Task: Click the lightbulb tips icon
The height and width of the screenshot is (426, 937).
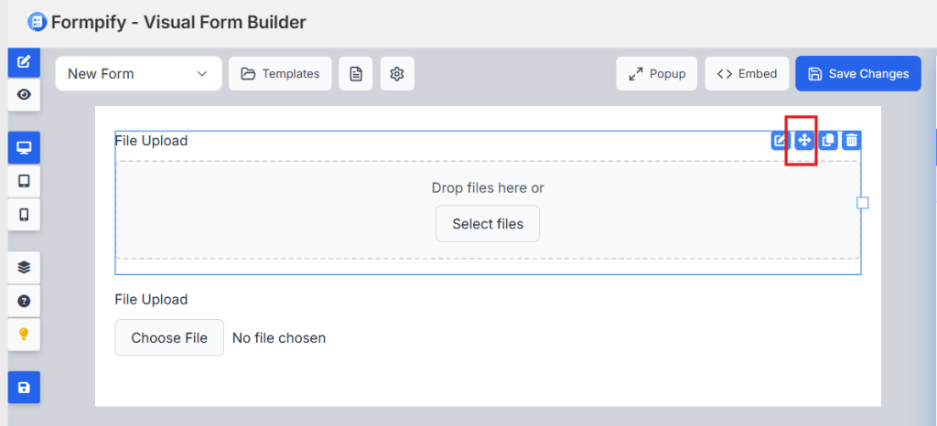Action: click(x=24, y=334)
